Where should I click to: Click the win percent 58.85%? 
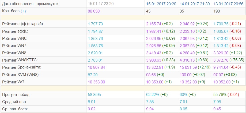tap(94, 95)
